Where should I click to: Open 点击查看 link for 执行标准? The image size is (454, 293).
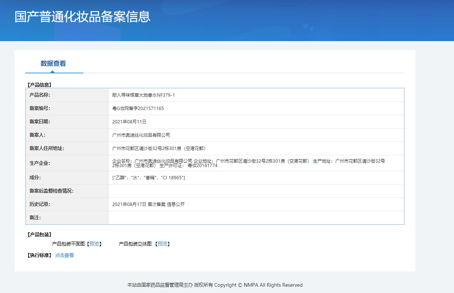coord(65,255)
